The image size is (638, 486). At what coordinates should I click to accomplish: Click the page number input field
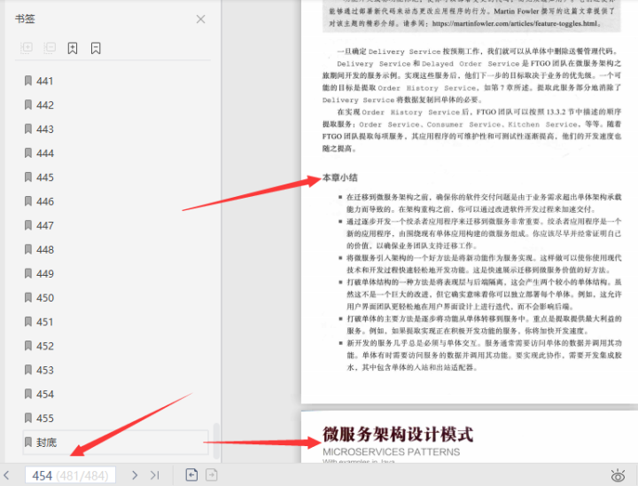pyautogui.click(x=70, y=475)
